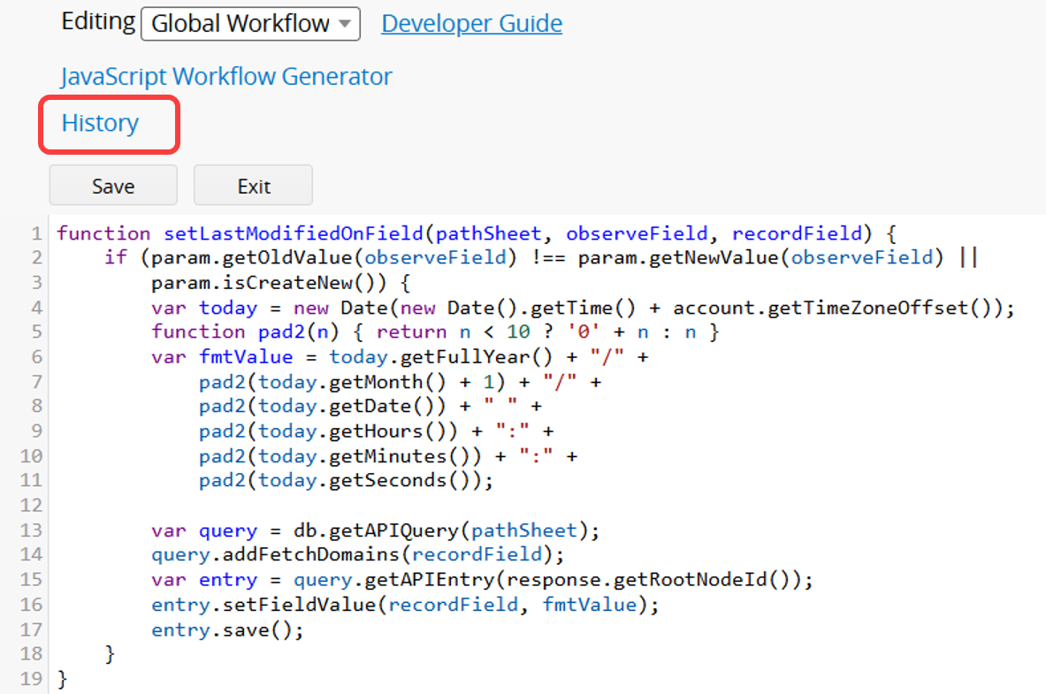
Task: Click the closing brace on line 19
Action: [x=61, y=678]
